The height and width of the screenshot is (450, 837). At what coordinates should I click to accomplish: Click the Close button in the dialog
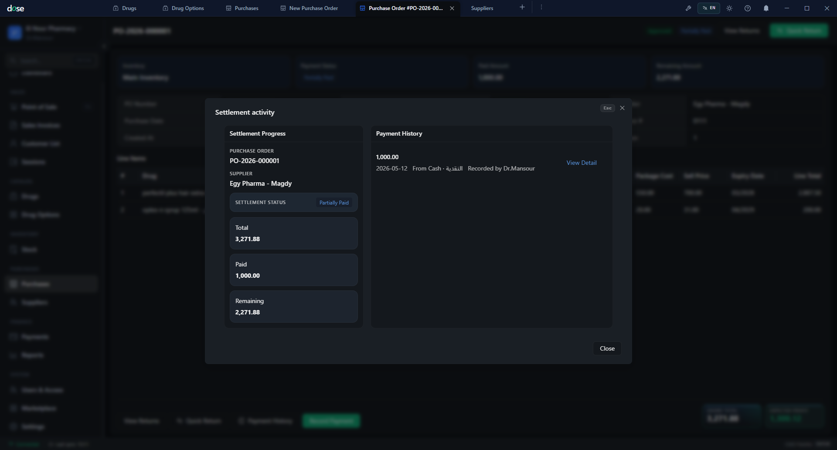pos(607,348)
